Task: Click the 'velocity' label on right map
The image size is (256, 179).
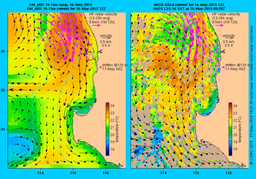Action: tap(229, 36)
